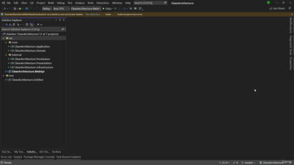Click the push/pull 0/0 indicator in status bar

(x=224, y=163)
